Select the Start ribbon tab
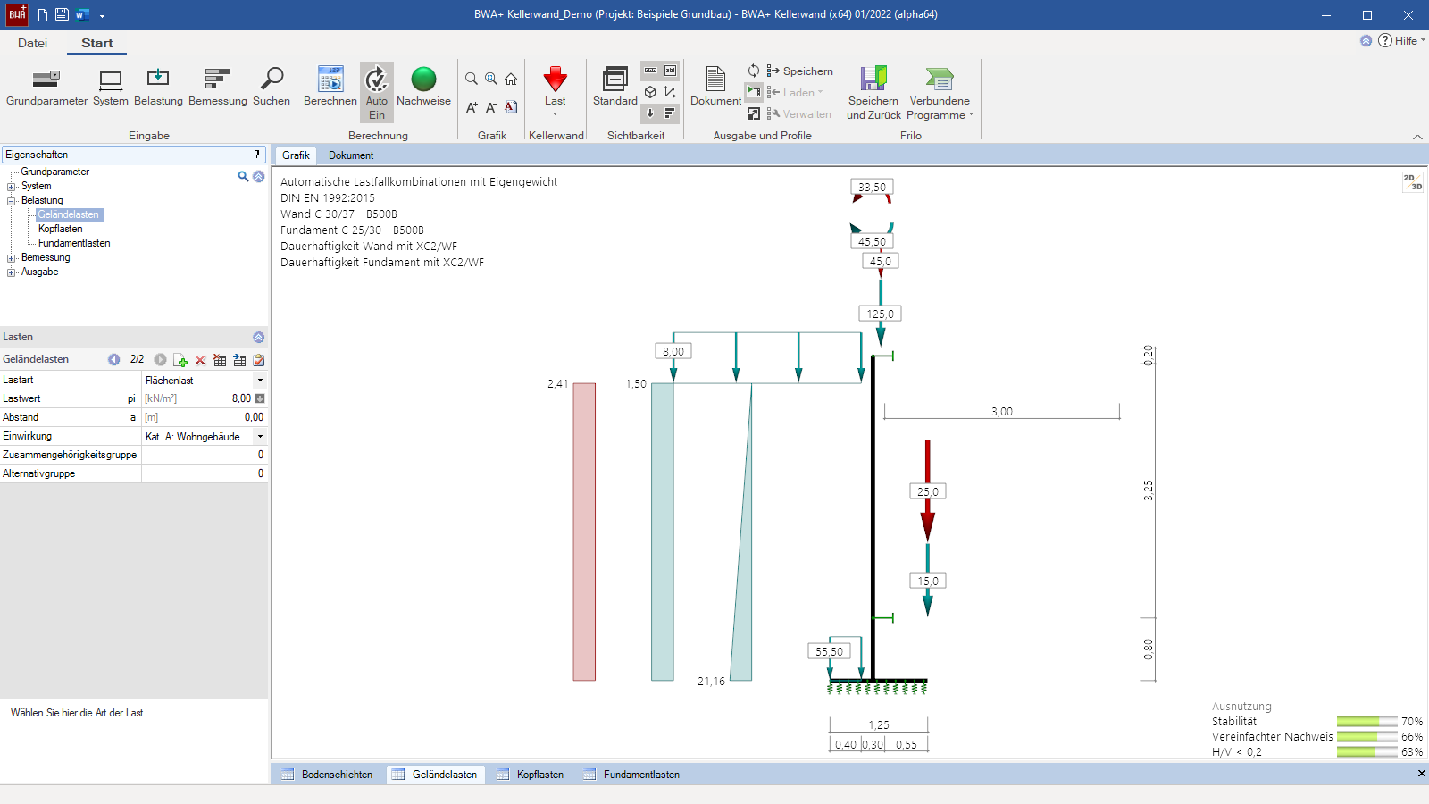Image resolution: width=1429 pixels, height=804 pixels. pyautogui.click(x=97, y=43)
